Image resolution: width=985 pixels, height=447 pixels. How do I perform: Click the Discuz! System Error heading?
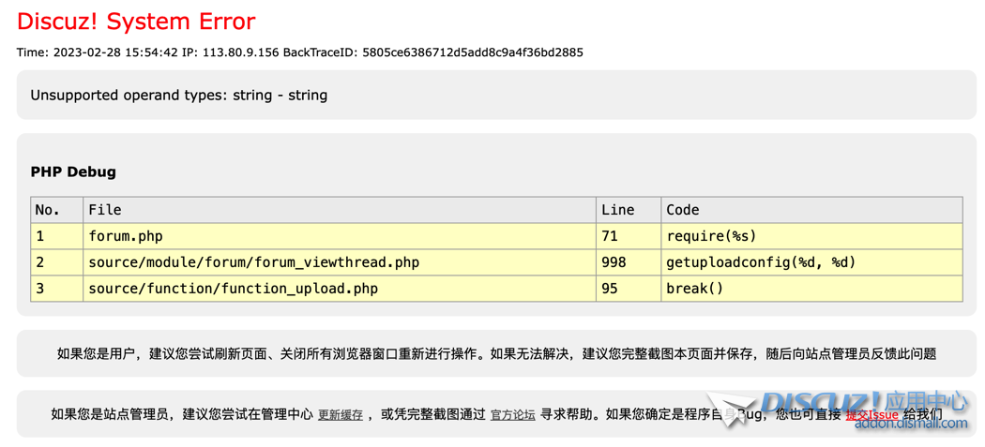[x=136, y=21]
